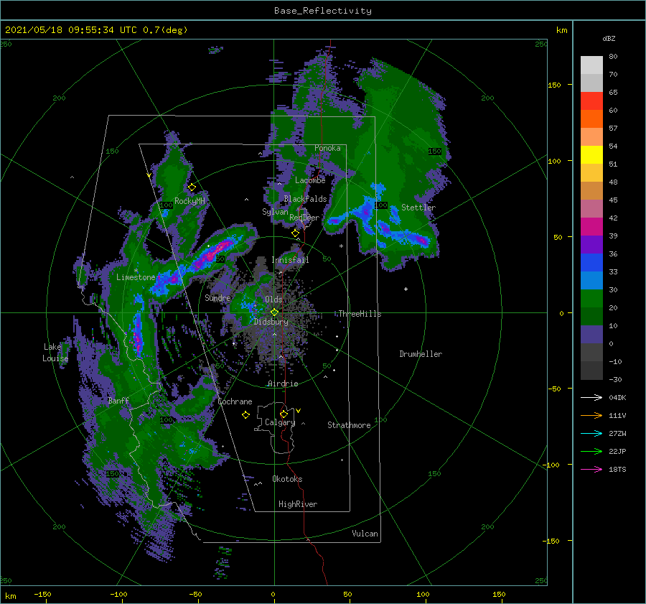Select yellow diamond marker below Cochrane label
Screen dimensions: 646x604
[245, 415]
